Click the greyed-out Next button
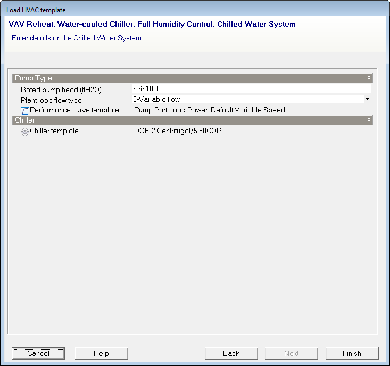 click(x=291, y=353)
